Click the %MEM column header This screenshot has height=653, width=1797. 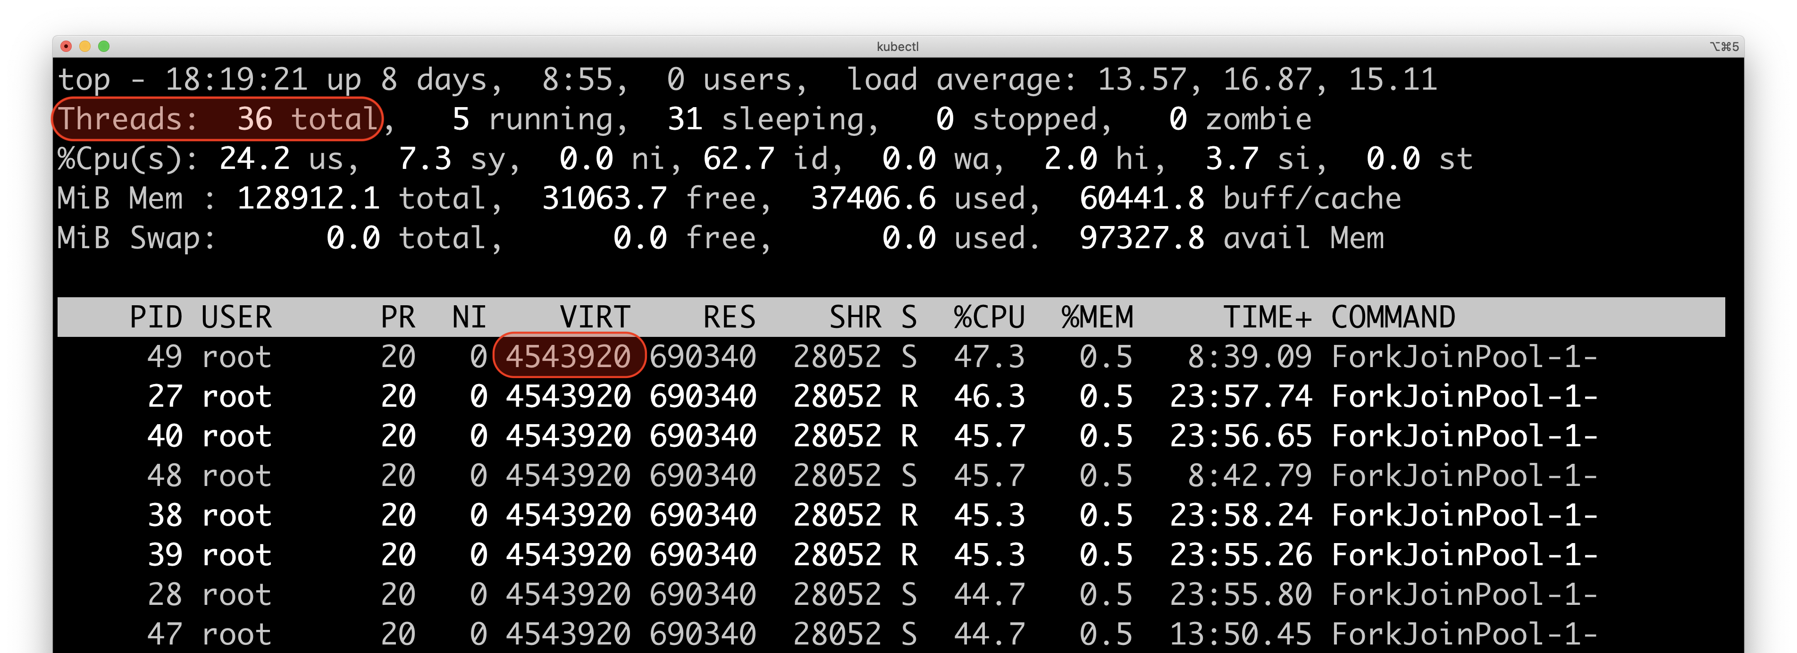pos(1097,318)
